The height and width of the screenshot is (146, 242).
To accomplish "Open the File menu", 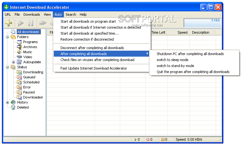I will click(x=17, y=14).
